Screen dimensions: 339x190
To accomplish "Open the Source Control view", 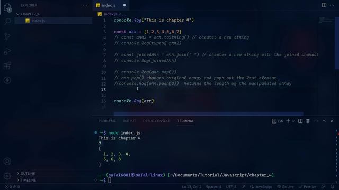I will [x=7, y=36].
